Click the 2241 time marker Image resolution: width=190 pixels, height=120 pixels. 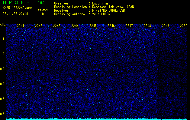pyautogui.click(x=21, y=26)
